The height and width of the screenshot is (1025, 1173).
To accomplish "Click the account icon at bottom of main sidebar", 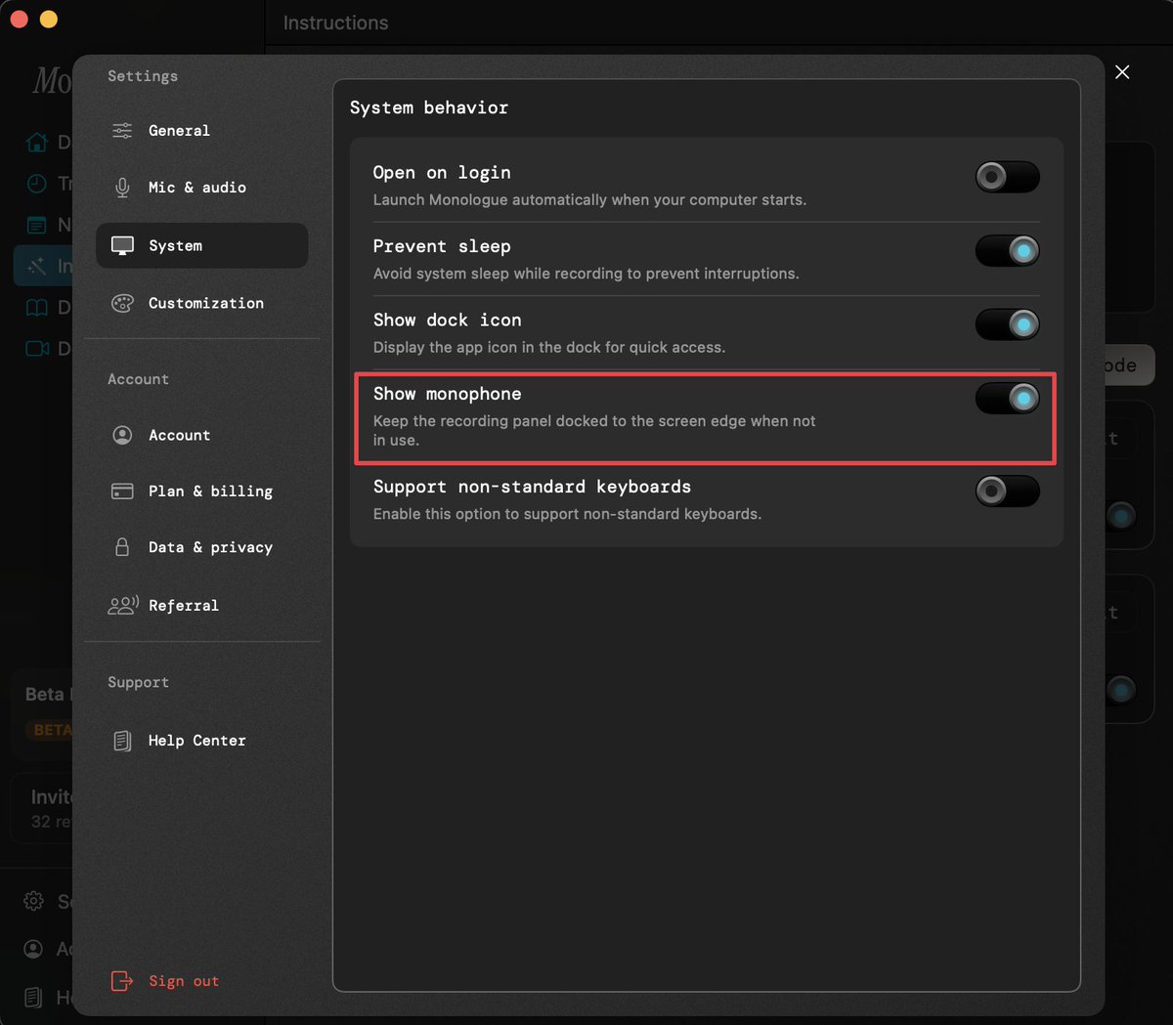I will click(33, 949).
